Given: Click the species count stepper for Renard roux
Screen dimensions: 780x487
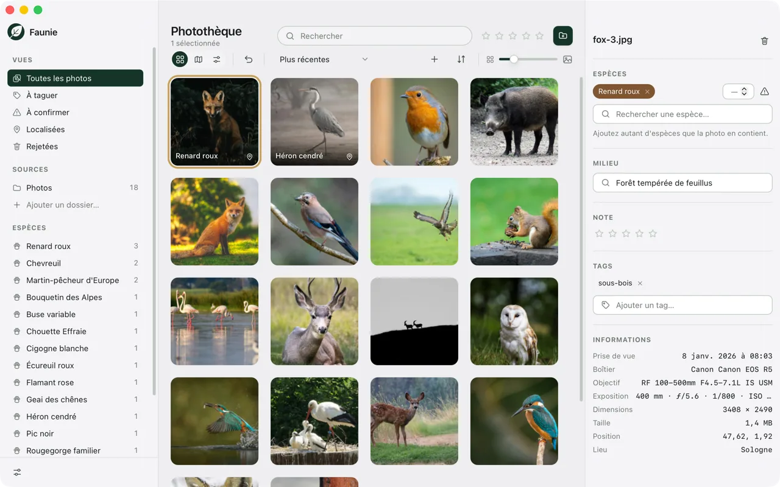Looking at the screenshot, I should point(738,91).
